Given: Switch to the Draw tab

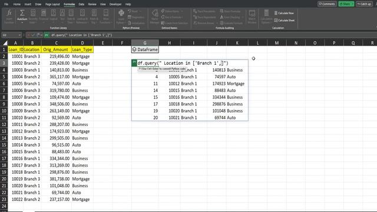Looking at the screenshot, I should pos(38,4).
